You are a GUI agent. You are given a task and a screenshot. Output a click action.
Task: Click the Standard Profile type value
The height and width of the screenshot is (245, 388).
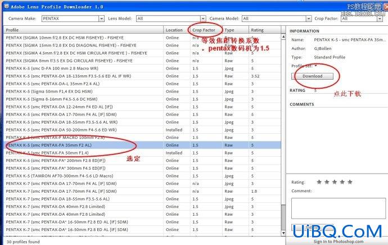(x=330, y=57)
